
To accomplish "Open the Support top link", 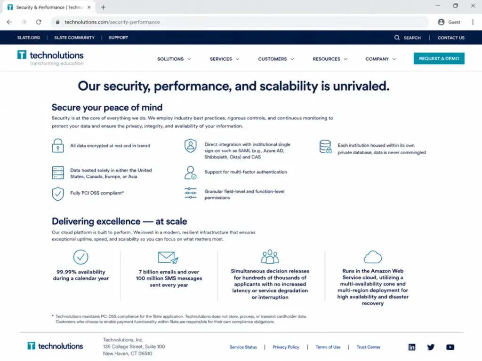I will 118,38.
